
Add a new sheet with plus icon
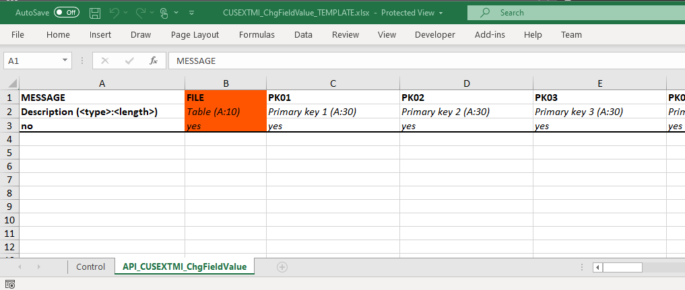282,267
